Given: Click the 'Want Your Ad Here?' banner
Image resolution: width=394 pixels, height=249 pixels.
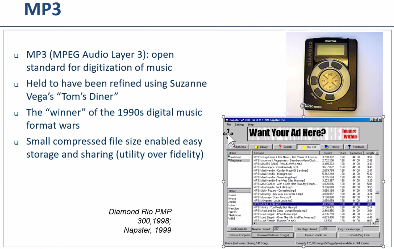Looking at the screenshot, I should click(303, 134).
